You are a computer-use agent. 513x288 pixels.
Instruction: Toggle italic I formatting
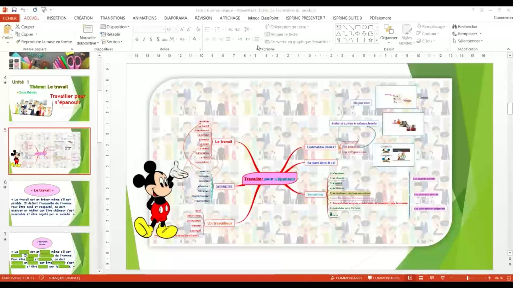click(144, 39)
